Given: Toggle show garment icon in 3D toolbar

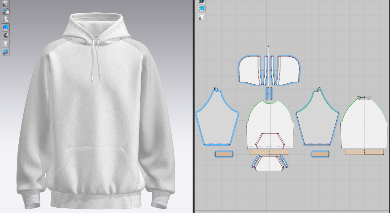Looking at the screenshot, I should [x=6, y=3].
